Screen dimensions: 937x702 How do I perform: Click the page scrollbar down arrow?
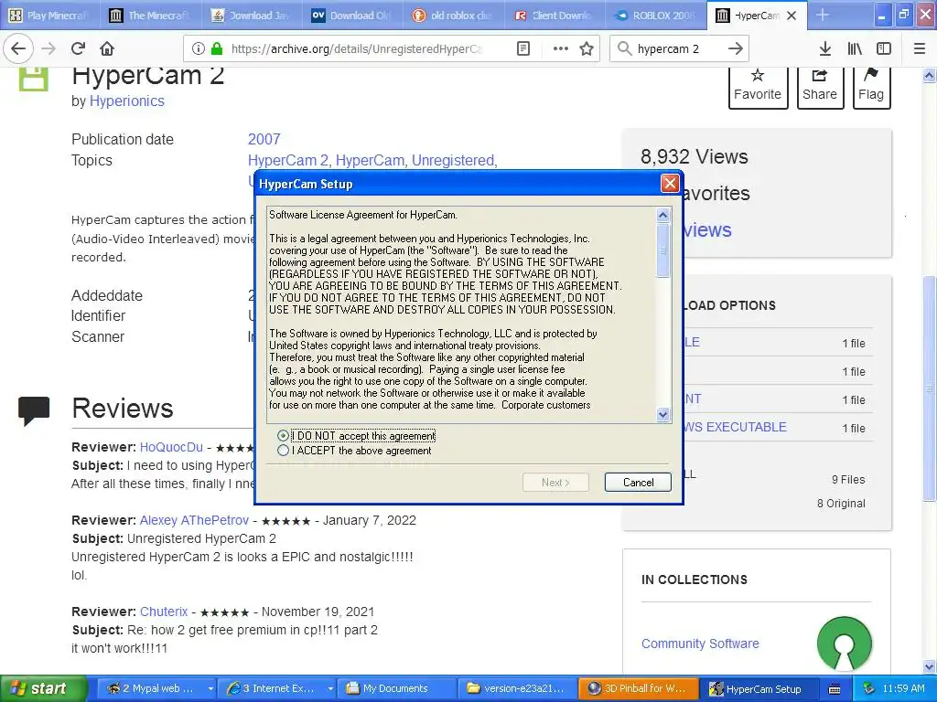tap(929, 666)
